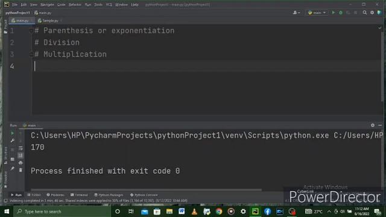Image resolution: width=386 pixels, height=217 pixels.
Task: Click the output value 170 in console
Action: coord(37,147)
